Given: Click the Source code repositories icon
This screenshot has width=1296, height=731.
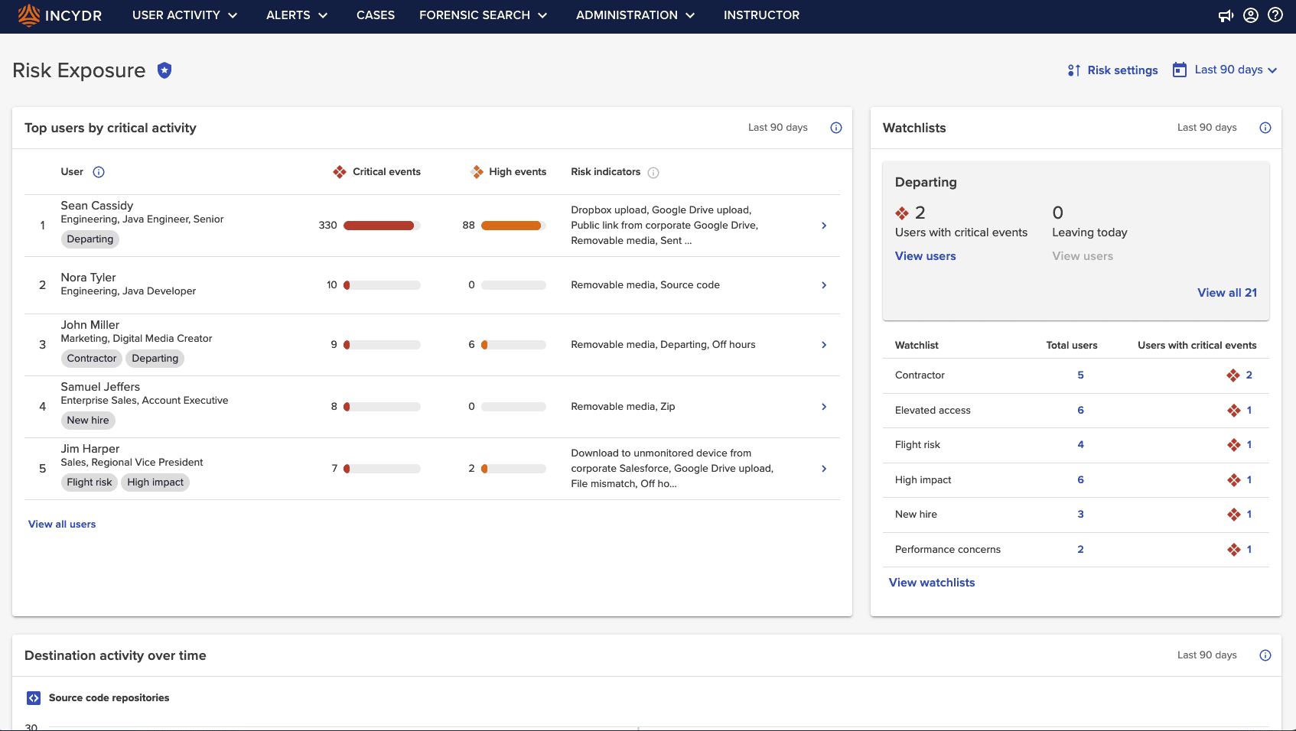Looking at the screenshot, I should point(34,698).
